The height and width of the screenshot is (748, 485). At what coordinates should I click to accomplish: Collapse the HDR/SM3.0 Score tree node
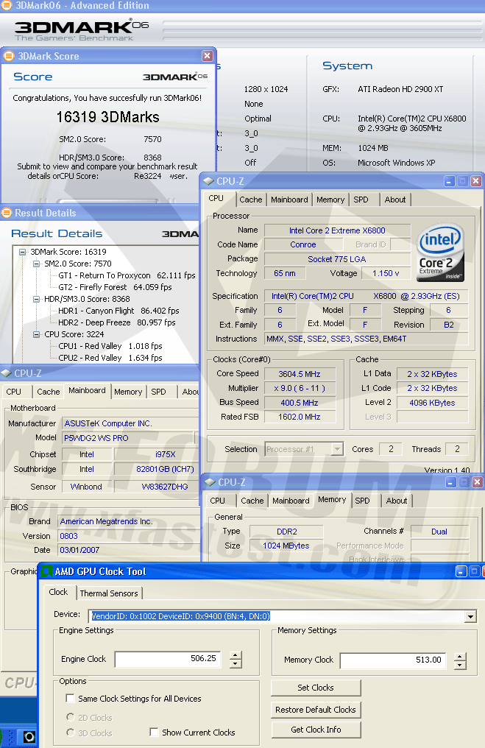click(36, 299)
